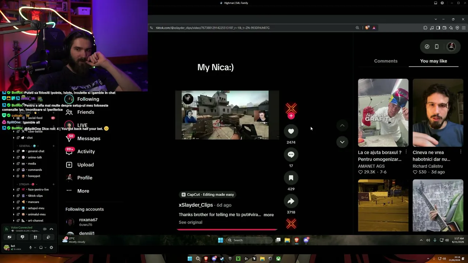Open the xSlayder_Clips creator profile link
Screen dimensions: 468x263
pos(196,205)
